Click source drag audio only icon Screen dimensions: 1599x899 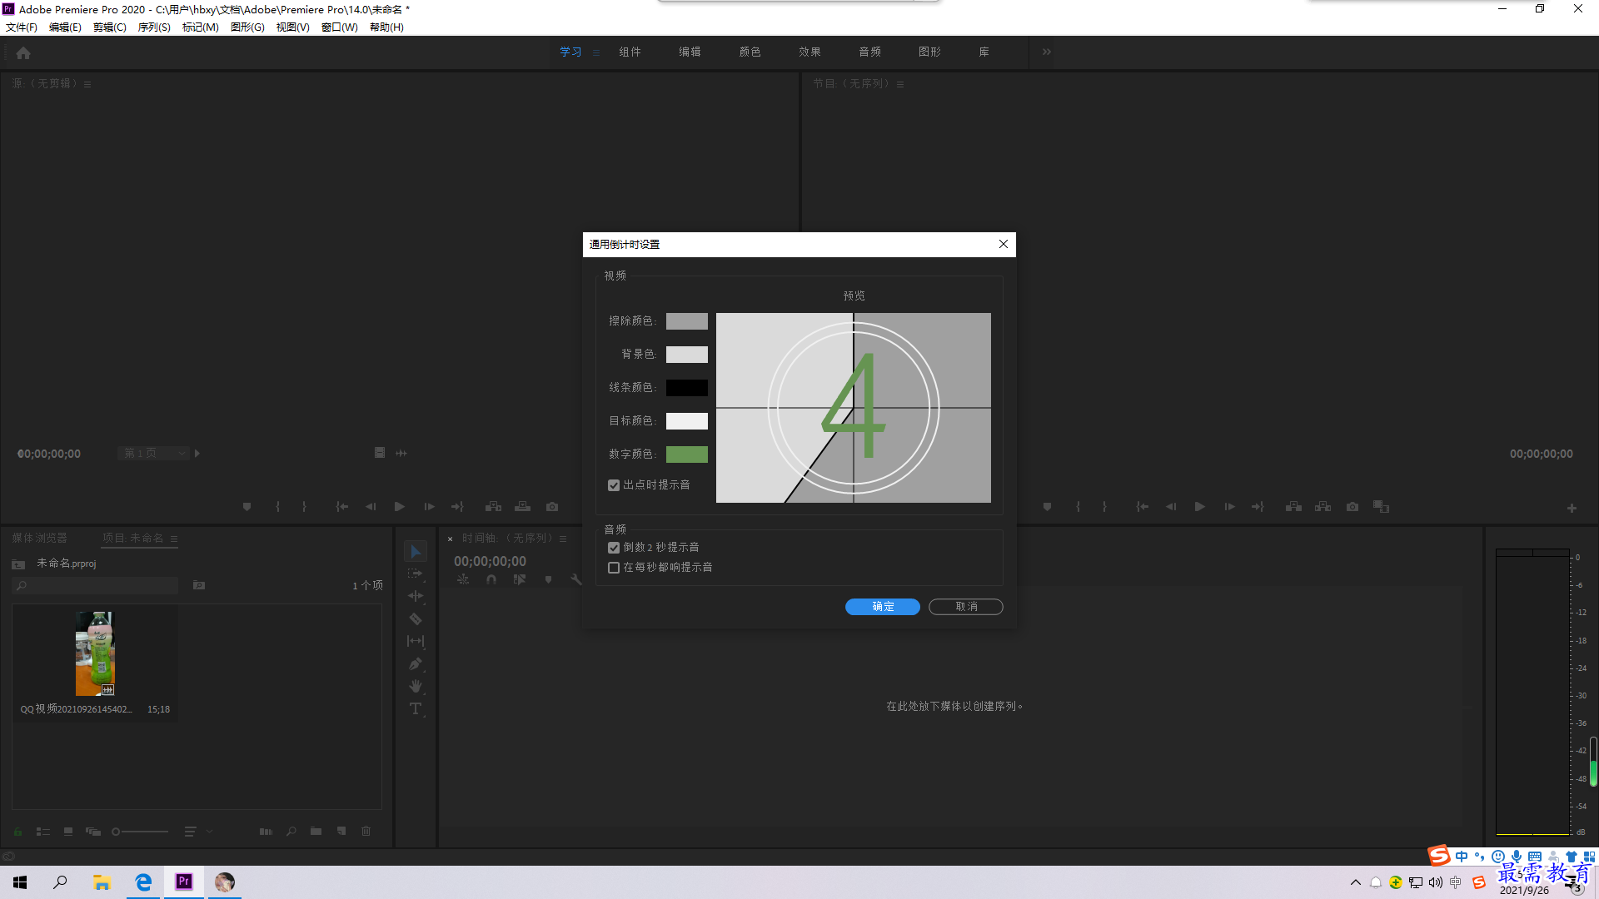tap(401, 453)
